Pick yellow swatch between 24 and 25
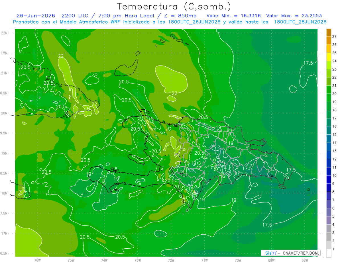 (x=329, y=57)
